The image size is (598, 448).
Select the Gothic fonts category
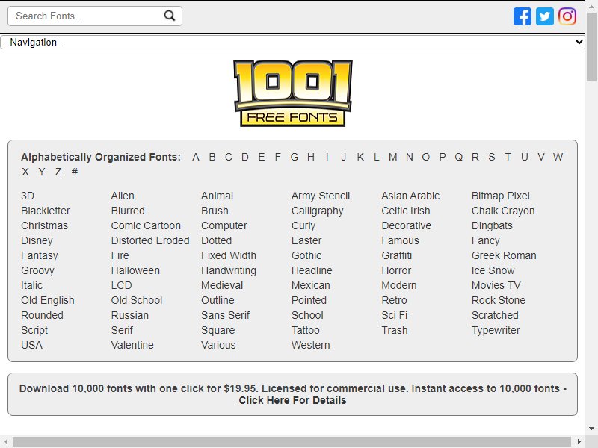306,255
